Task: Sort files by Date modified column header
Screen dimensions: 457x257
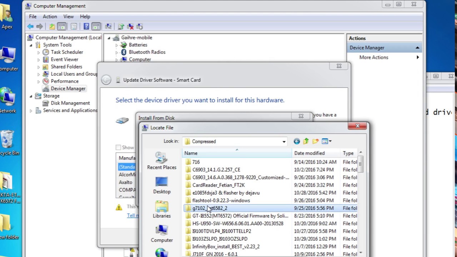Action: click(316, 153)
